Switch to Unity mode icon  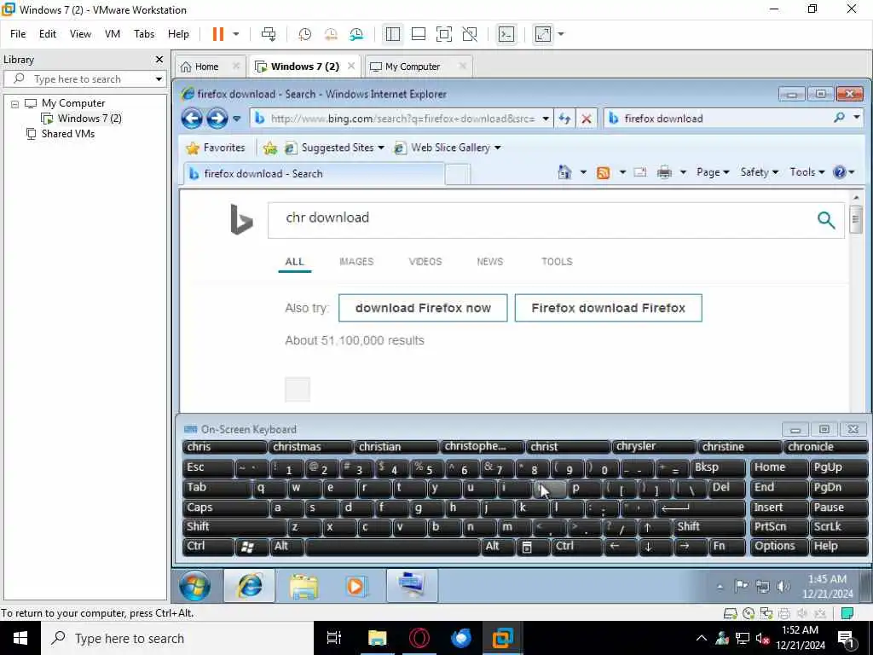point(470,34)
